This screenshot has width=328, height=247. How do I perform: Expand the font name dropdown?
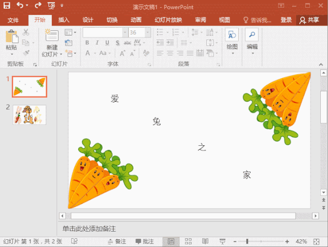125,32
